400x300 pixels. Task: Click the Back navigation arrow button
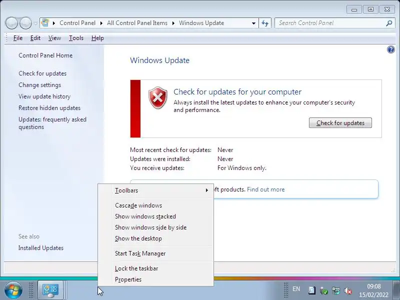11,23
